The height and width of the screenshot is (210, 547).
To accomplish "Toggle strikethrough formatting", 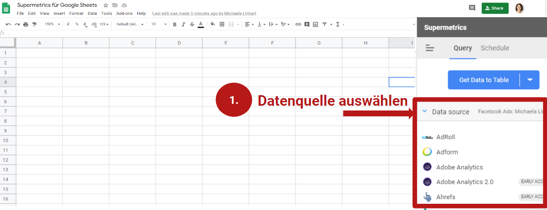I will [192, 24].
